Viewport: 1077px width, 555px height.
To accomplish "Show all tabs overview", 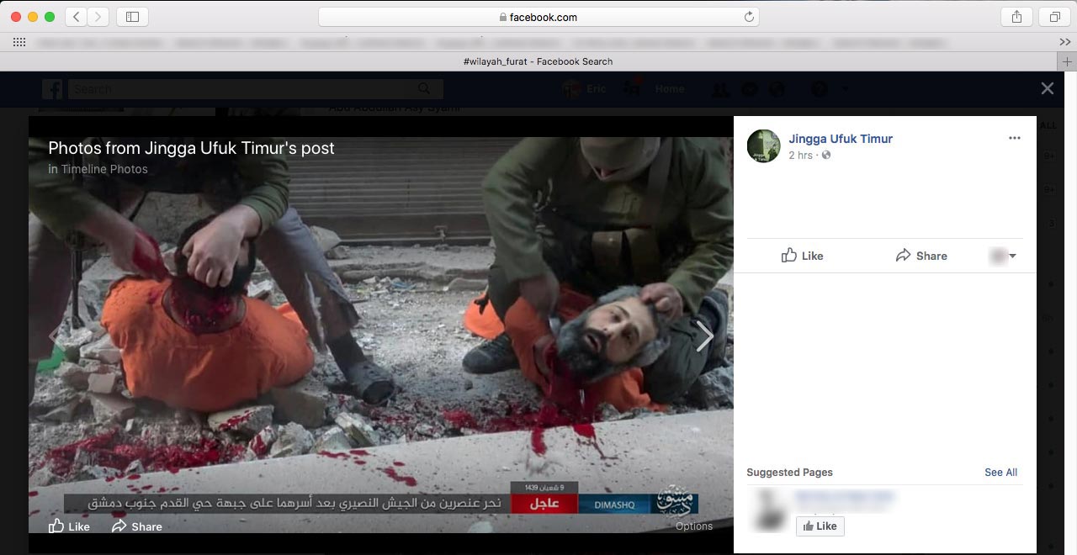I will click(1054, 17).
